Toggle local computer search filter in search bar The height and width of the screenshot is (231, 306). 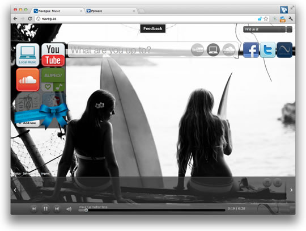click(x=213, y=50)
